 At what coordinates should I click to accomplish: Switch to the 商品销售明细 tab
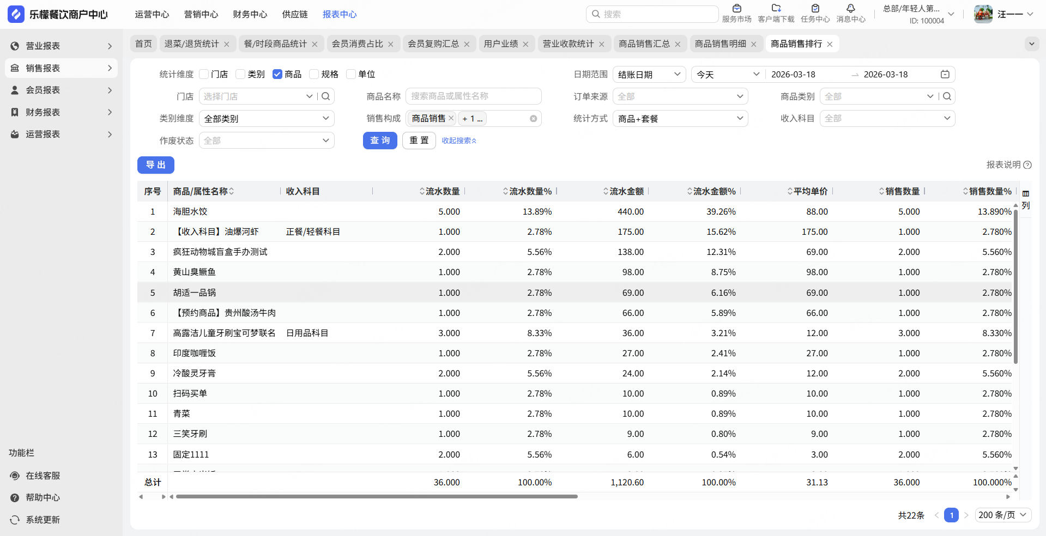(x=720, y=44)
